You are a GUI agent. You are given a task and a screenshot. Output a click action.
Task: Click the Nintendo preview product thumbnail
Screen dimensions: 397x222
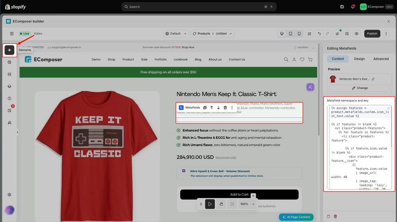333,79
